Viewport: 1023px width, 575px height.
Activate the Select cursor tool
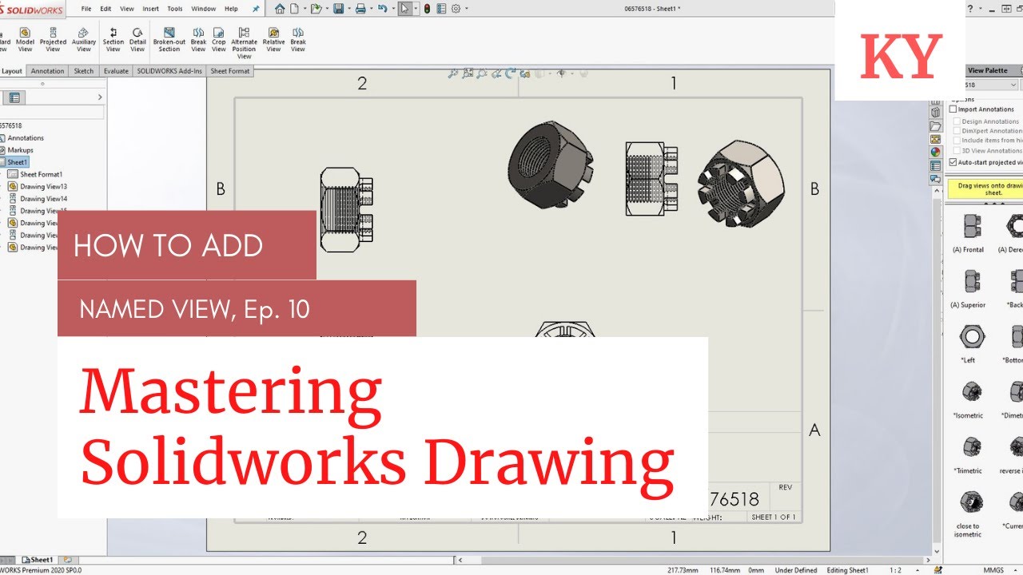point(404,9)
